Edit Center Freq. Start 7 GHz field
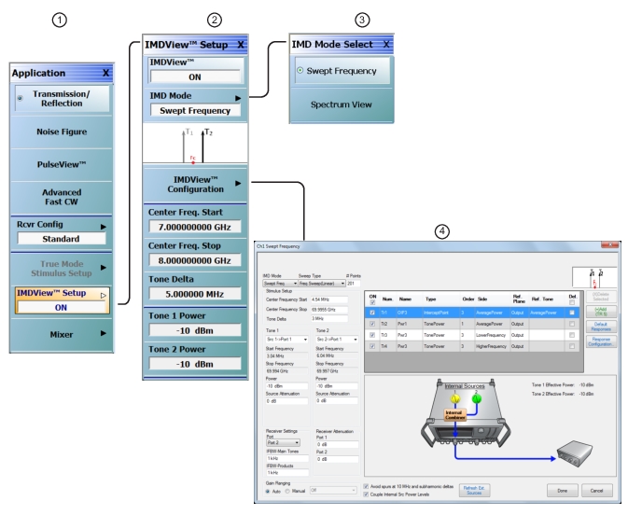Screen dimensions: 628x515 coord(195,227)
